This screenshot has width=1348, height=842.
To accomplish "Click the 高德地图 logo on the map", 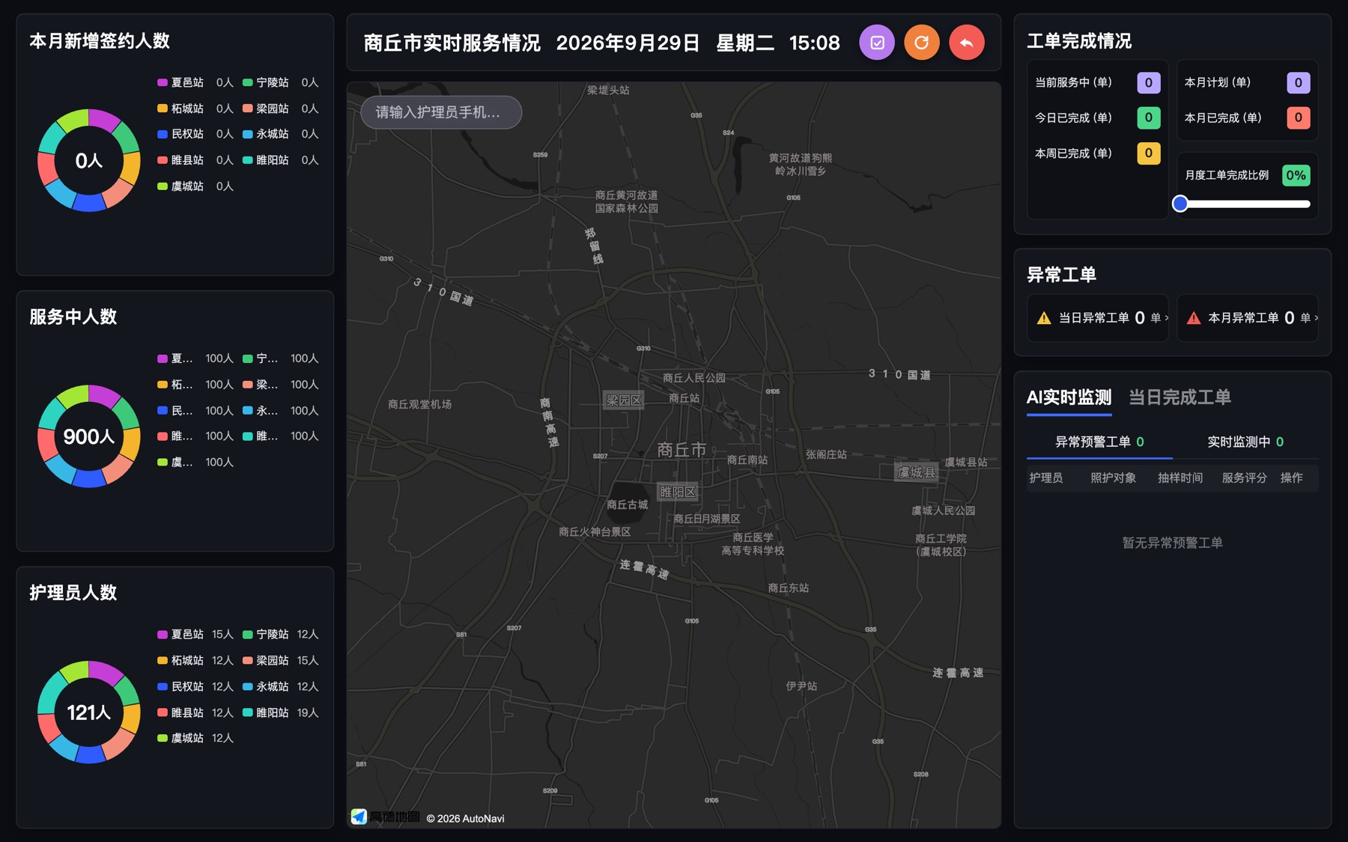I will click(x=386, y=817).
